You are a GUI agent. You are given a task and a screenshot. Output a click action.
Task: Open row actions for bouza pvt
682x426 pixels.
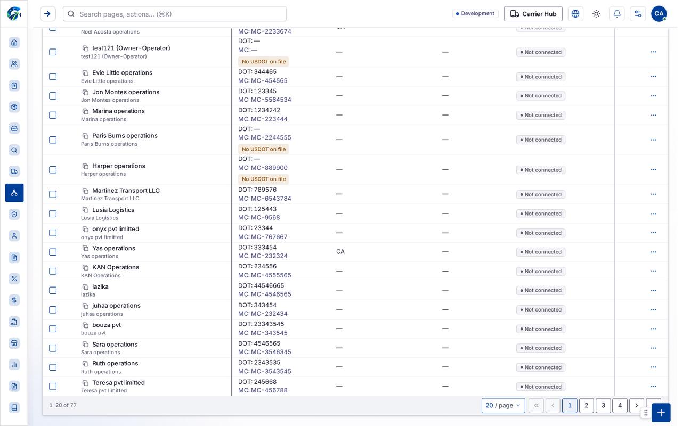(654, 329)
